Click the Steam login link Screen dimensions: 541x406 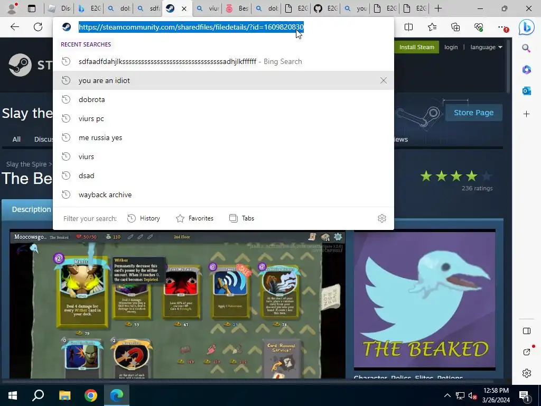coord(451,47)
